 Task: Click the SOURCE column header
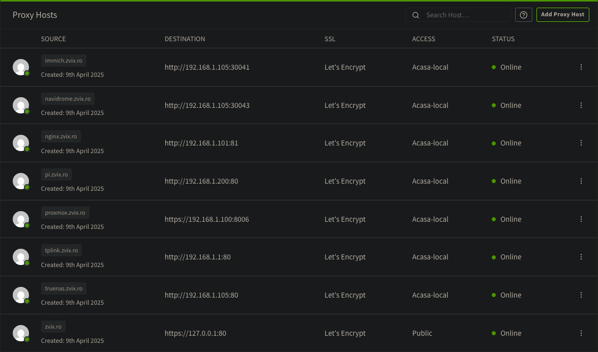(x=53, y=39)
